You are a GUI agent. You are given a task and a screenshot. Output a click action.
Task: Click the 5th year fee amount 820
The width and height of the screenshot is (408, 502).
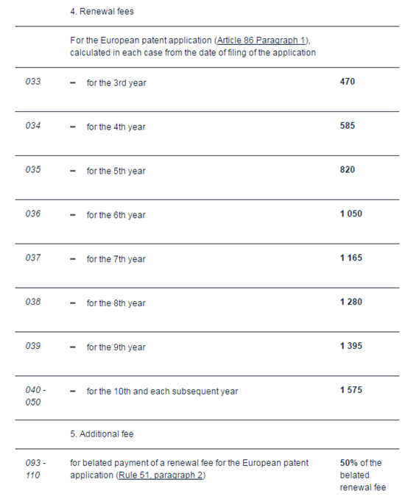click(348, 169)
